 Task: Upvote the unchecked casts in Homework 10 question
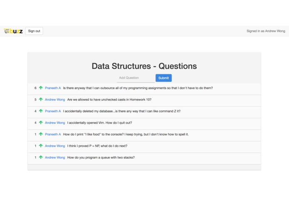tap(41, 99)
